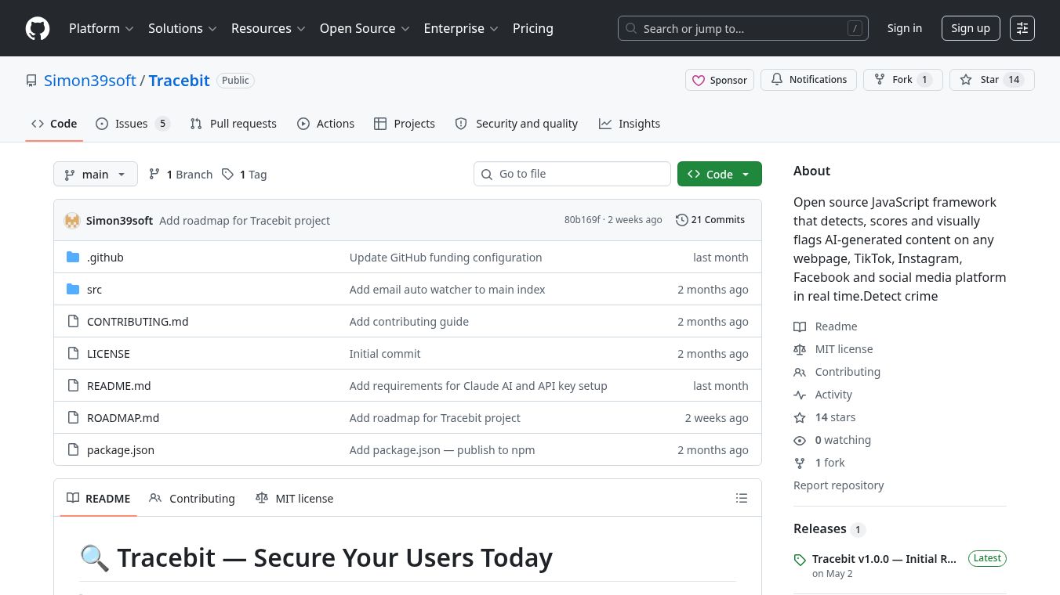
Task: Open the Insights tab
Action: (630, 124)
